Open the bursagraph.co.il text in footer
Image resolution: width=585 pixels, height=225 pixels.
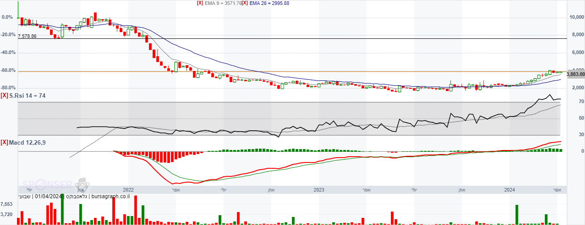[x=110, y=196]
